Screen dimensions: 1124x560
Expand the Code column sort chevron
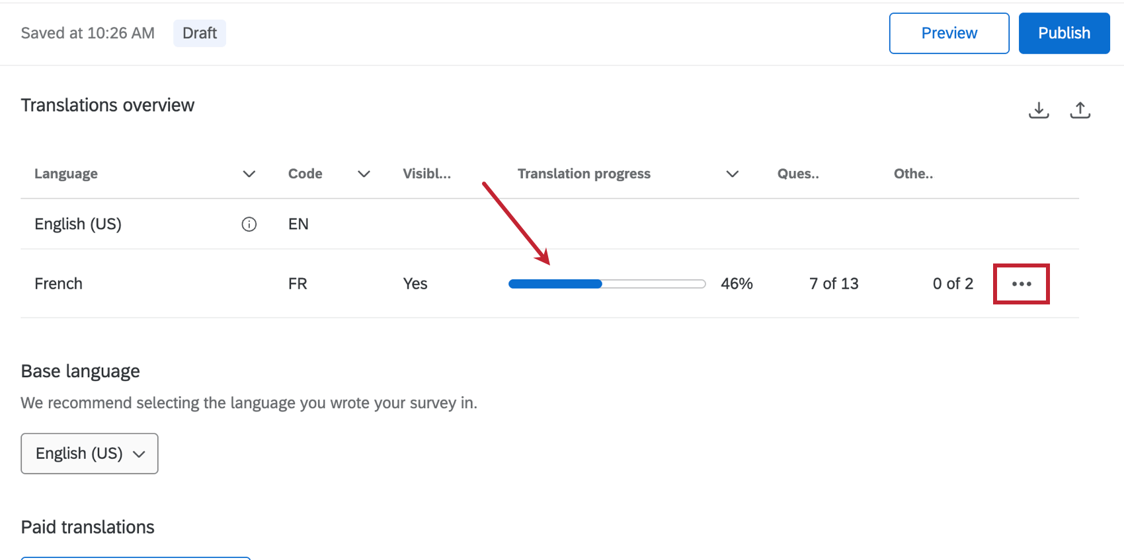pos(364,174)
